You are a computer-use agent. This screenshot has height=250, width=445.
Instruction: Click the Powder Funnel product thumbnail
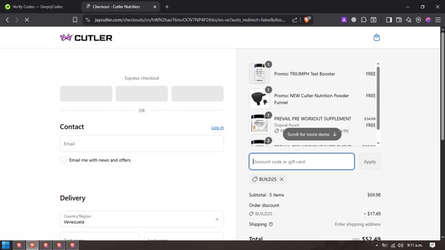coord(259,99)
